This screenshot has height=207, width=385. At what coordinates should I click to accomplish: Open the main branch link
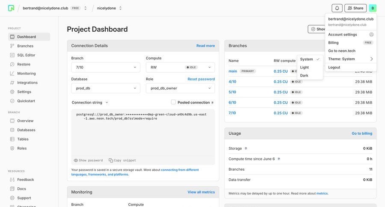[233, 71]
